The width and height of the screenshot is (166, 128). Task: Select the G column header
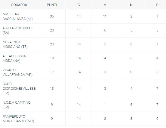click(x=79, y=5)
